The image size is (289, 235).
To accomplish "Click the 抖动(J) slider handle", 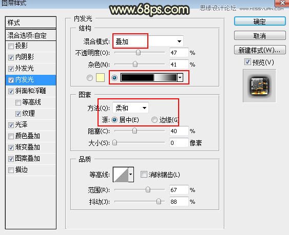I will pos(159,202).
